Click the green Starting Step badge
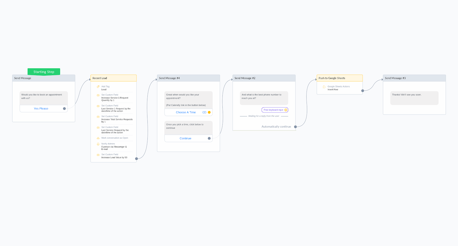Viewport: 458px width, 246px height. (44, 72)
